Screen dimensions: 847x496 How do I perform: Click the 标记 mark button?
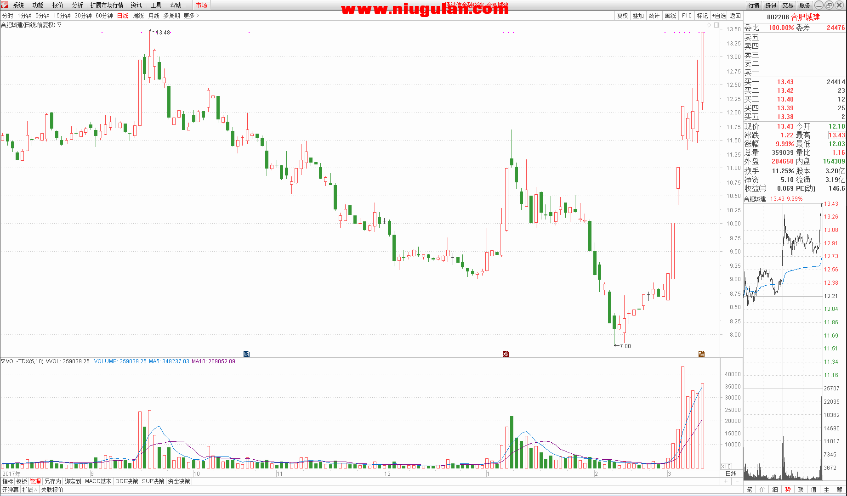[x=702, y=16]
